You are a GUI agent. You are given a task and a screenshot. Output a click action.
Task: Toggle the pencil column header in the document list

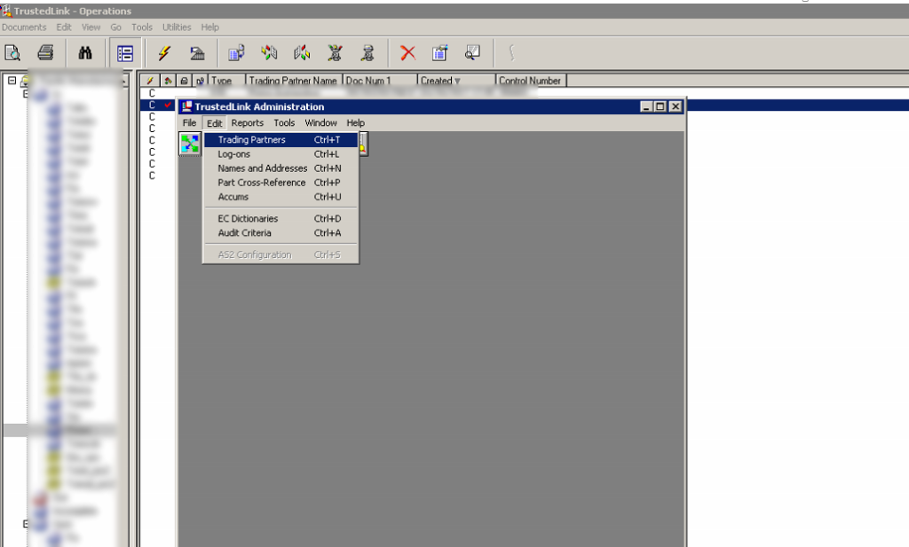click(x=149, y=80)
